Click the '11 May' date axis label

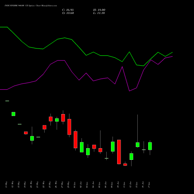click(x=6, y=184)
